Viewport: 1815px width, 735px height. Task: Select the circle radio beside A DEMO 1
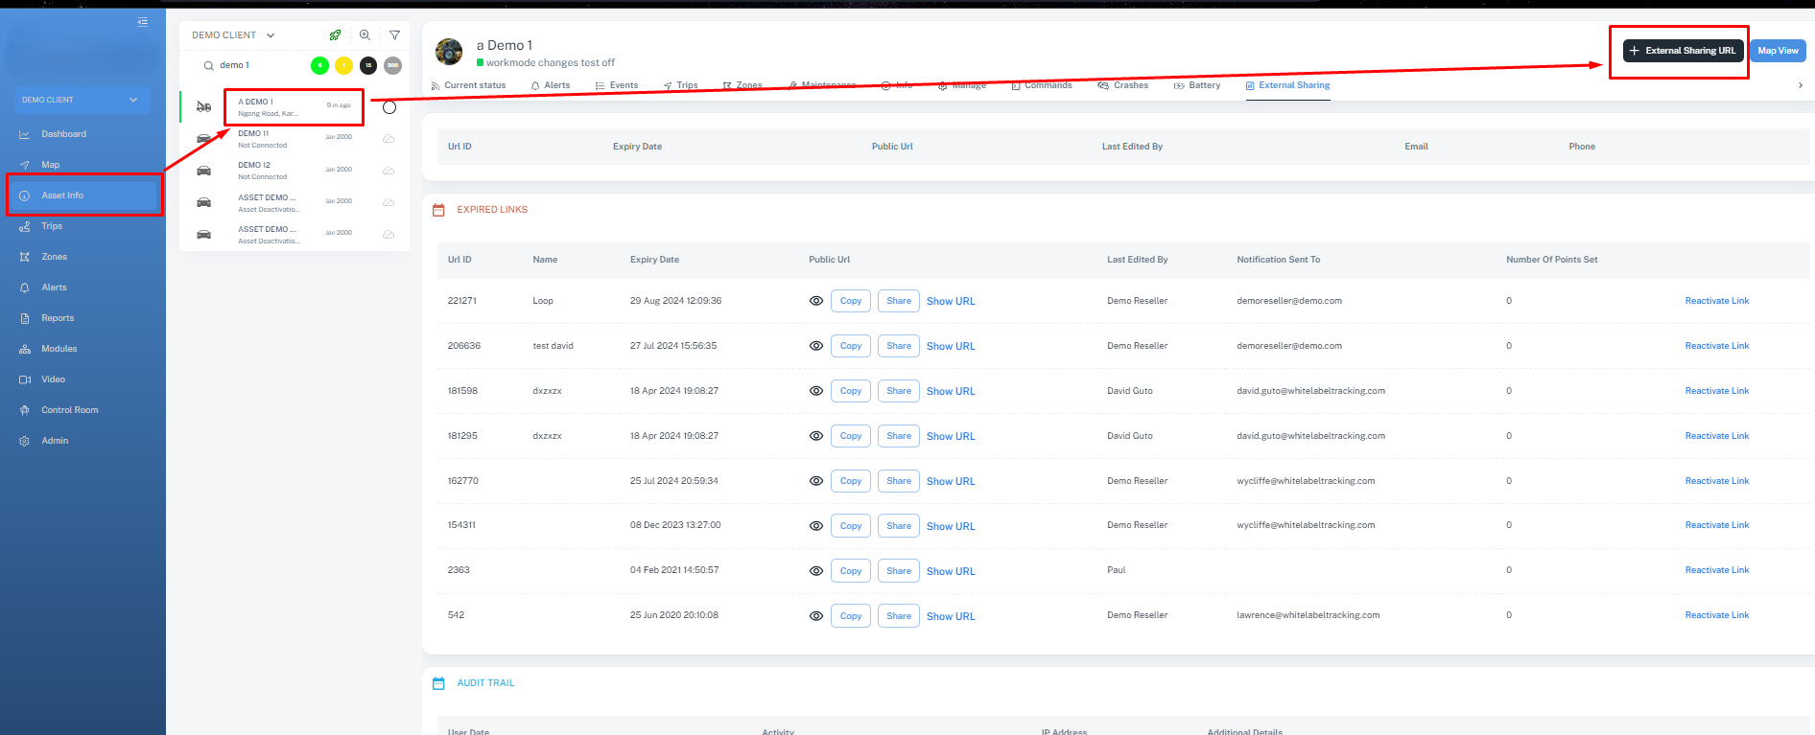389,107
